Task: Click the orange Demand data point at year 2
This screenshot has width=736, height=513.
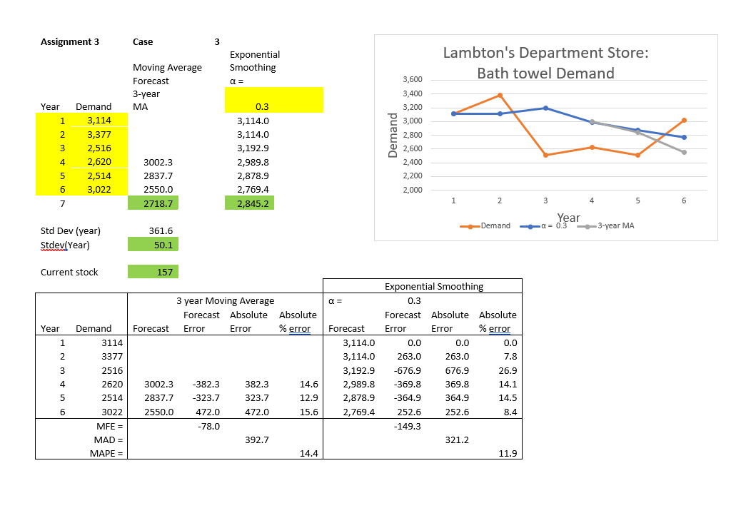Action: pos(500,96)
